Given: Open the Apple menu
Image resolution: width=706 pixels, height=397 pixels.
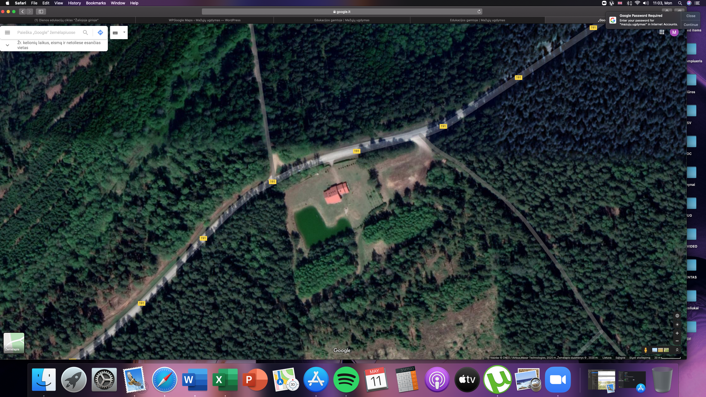Looking at the screenshot, I should (7, 3).
